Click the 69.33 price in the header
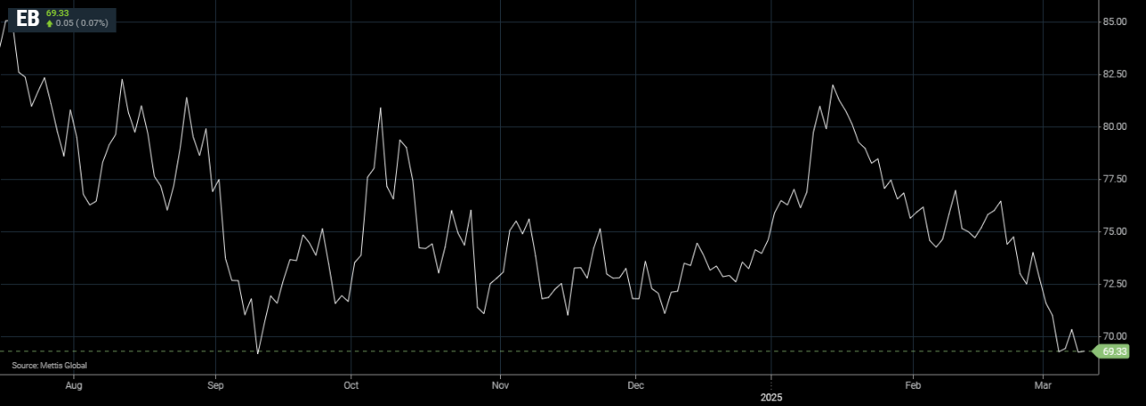 click(57, 13)
